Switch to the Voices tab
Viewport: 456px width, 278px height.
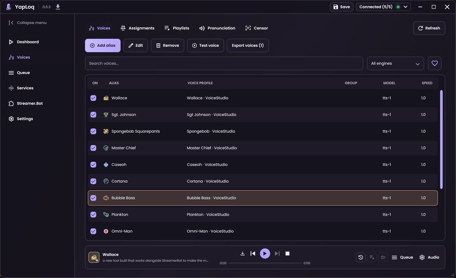(100, 28)
